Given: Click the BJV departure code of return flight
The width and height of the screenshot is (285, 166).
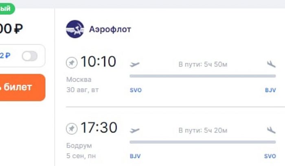Looking at the screenshot, I should point(135,156).
